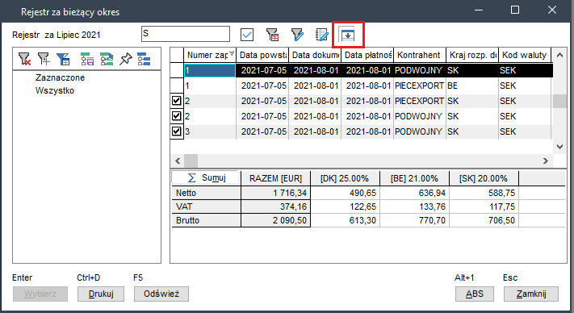Maximize the Rejestr za bieżący okres window
Image resolution: width=574 pixels, height=313 pixels.
click(x=515, y=10)
